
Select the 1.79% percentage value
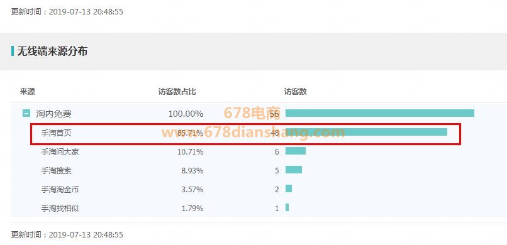[x=192, y=208]
